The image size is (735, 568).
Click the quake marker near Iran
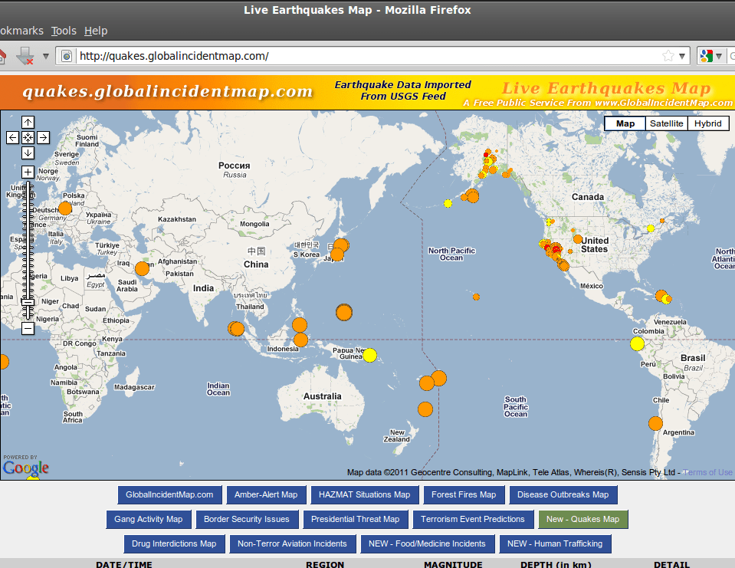(142, 268)
